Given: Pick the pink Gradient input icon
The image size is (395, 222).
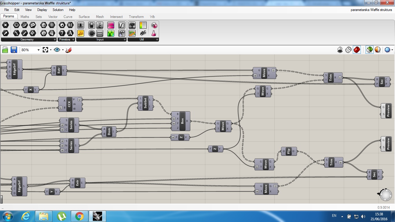Looking at the screenshot, I should (x=111, y=25).
